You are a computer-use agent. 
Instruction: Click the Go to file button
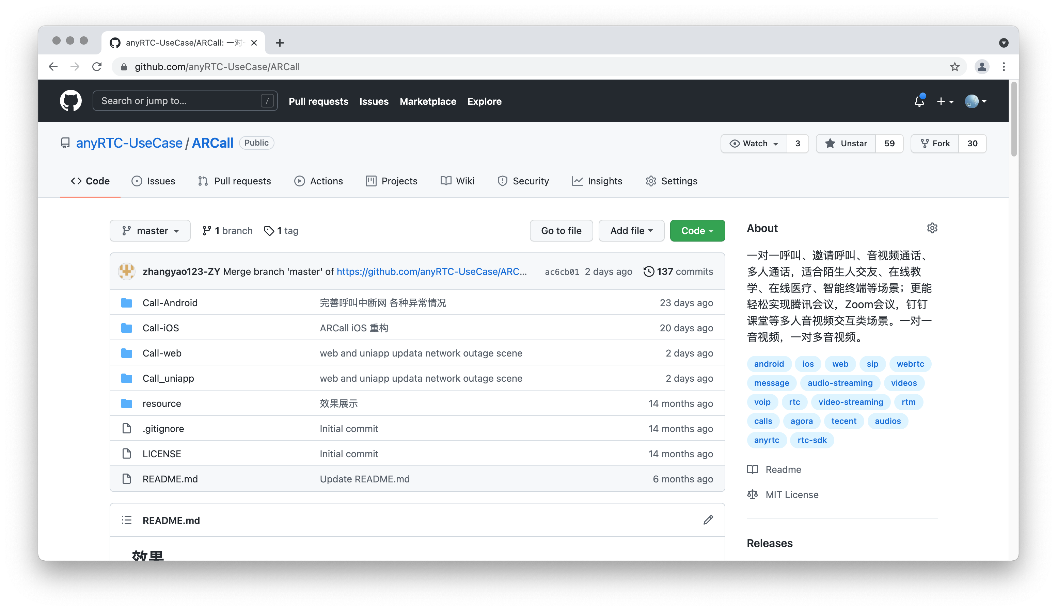pos(561,231)
